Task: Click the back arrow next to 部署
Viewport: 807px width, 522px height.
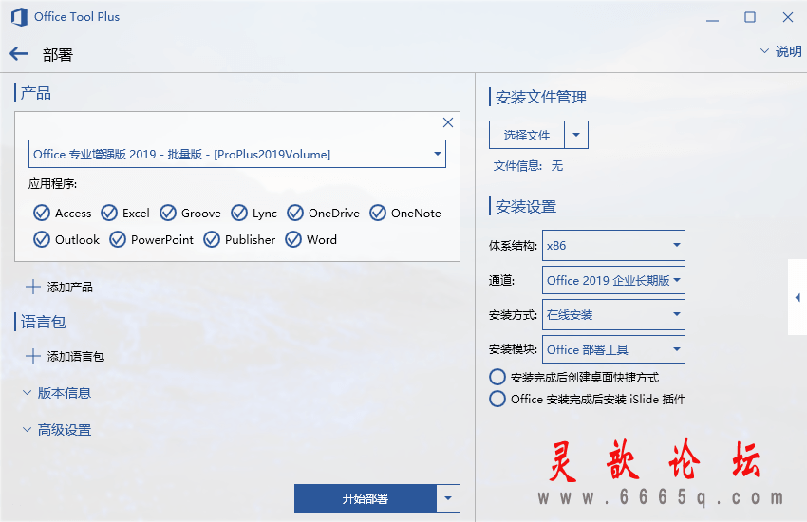Action: 19,53
